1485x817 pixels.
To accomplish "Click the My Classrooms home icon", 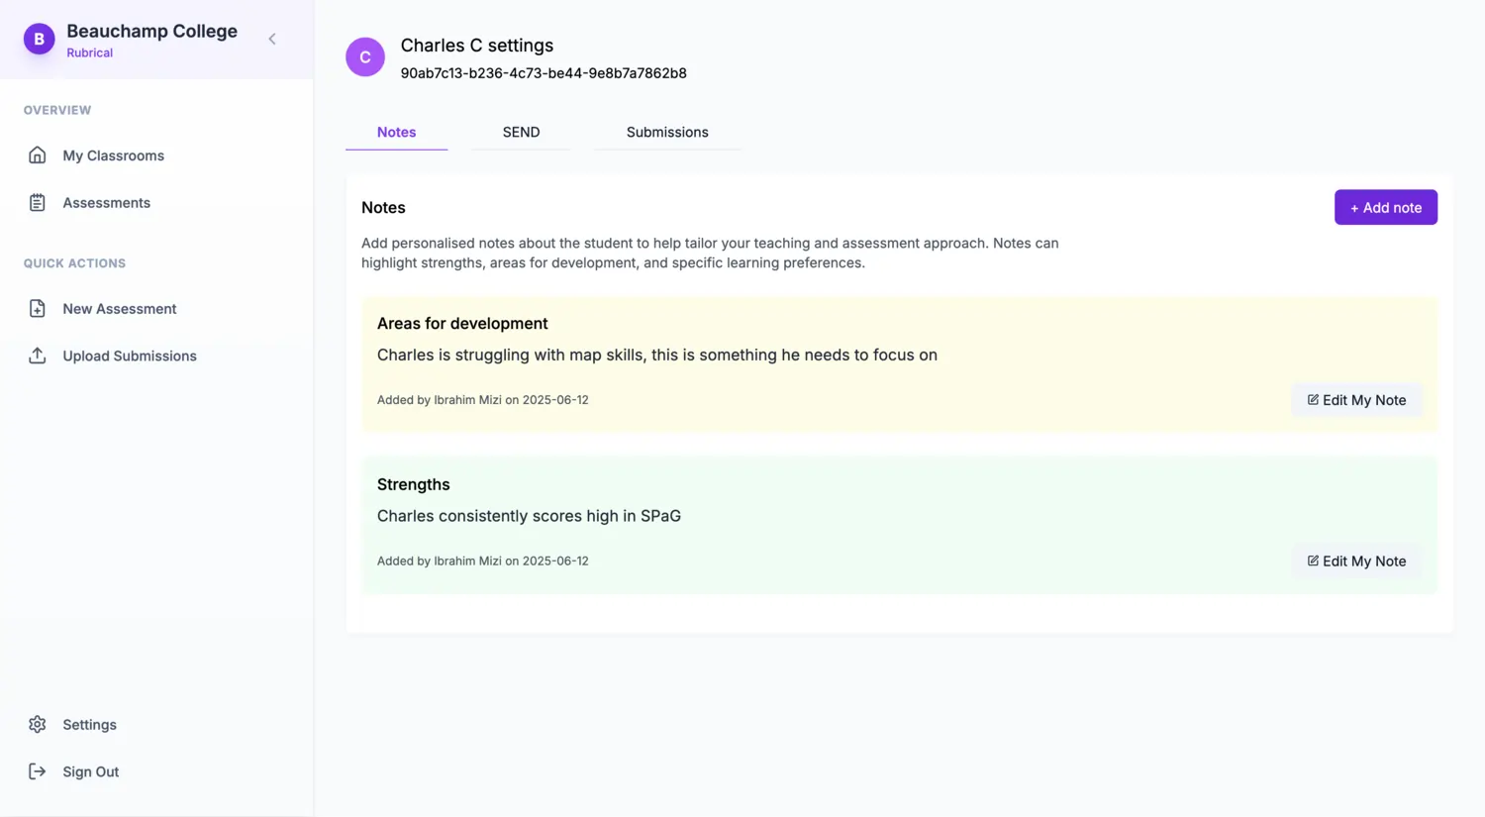I will (37, 155).
